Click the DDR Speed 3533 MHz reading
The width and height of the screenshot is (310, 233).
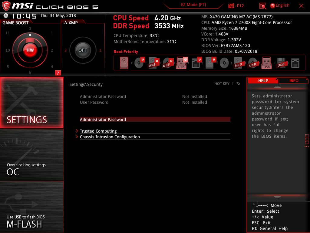click(x=148, y=26)
